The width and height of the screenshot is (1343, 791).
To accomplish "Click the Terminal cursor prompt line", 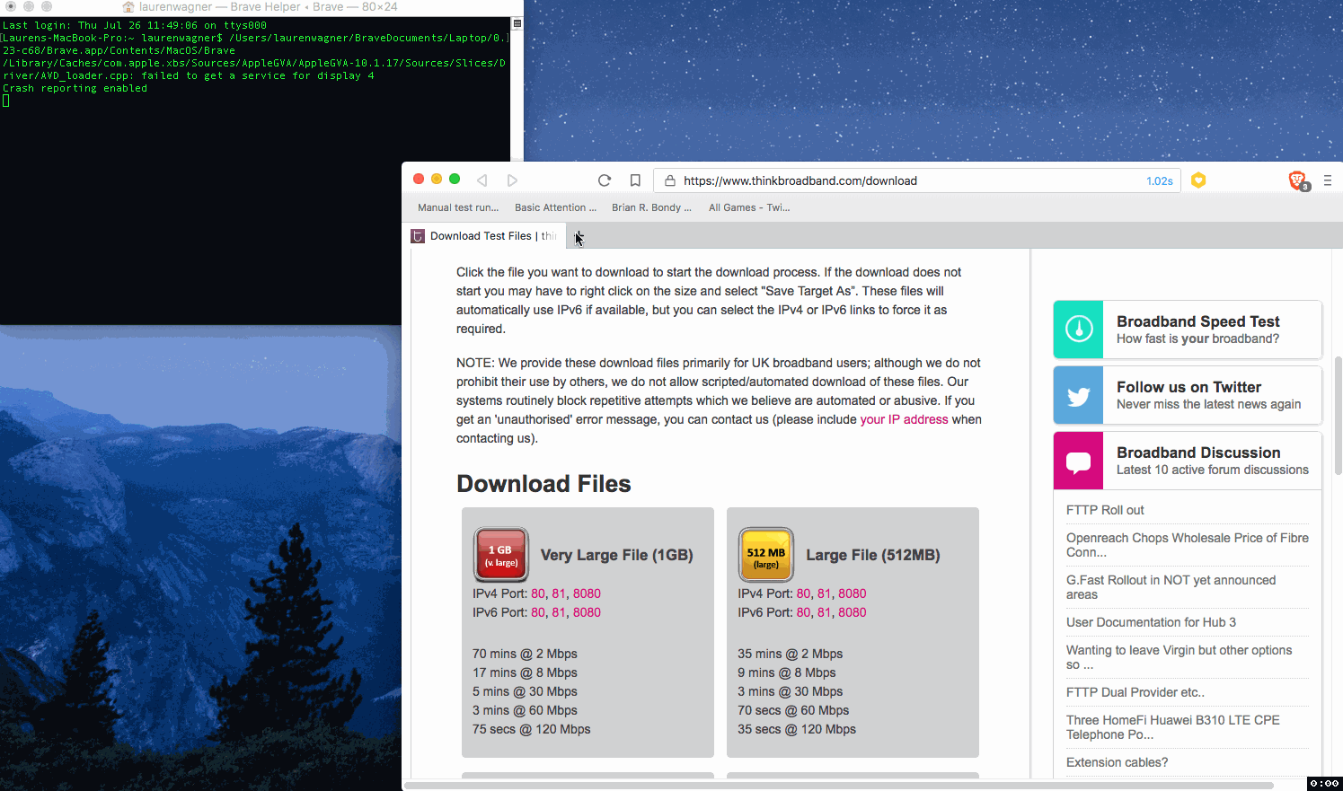I will [x=5, y=101].
